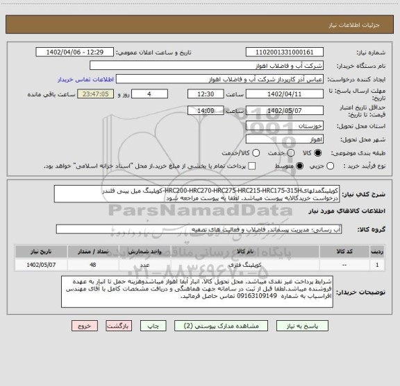Click the نام کالا column header
This screenshot has width=400, height=386.
click(x=245, y=252)
